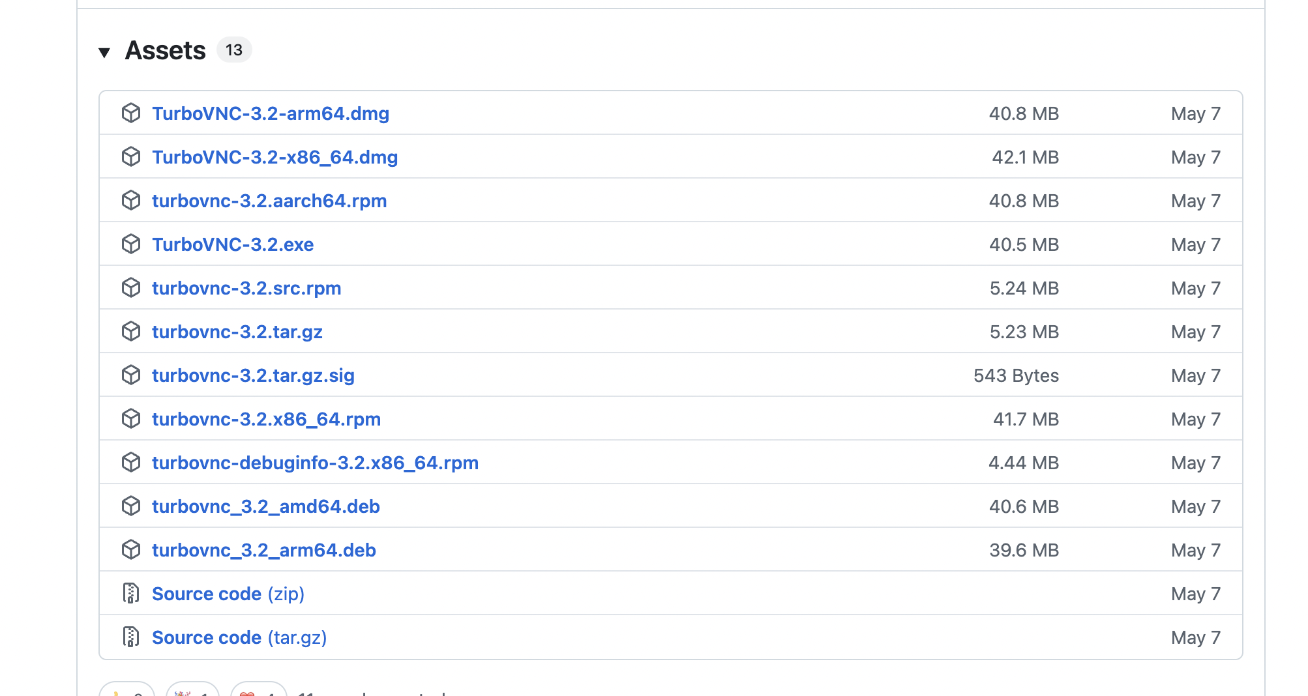Click package icon beside turbovnc_3.2_amd64.deb

click(131, 506)
